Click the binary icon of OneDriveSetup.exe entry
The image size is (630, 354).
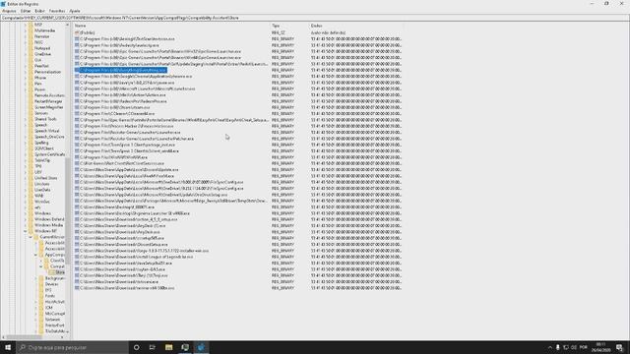(77, 195)
